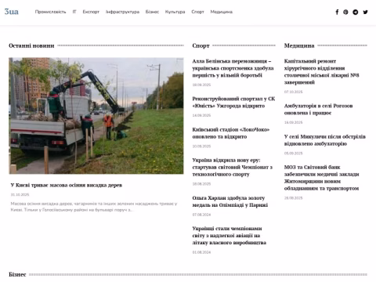Open article 'У Києві триває масова осіння висадка дерев'
This screenshot has height=282, width=376.
(x=67, y=185)
